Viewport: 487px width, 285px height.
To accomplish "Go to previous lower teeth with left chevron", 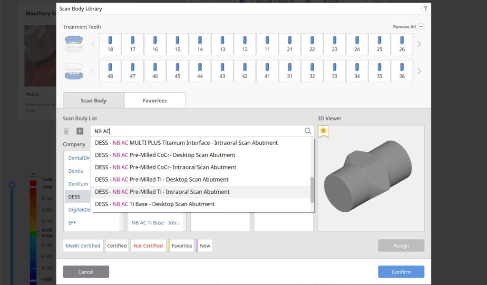I will 93,71.
